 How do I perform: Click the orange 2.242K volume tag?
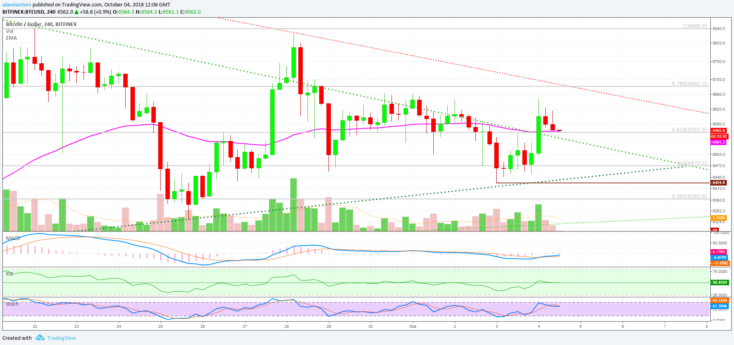[x=719, y=218]
